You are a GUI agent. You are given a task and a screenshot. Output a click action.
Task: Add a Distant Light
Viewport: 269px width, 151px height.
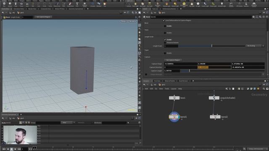[x=175, y=5]
